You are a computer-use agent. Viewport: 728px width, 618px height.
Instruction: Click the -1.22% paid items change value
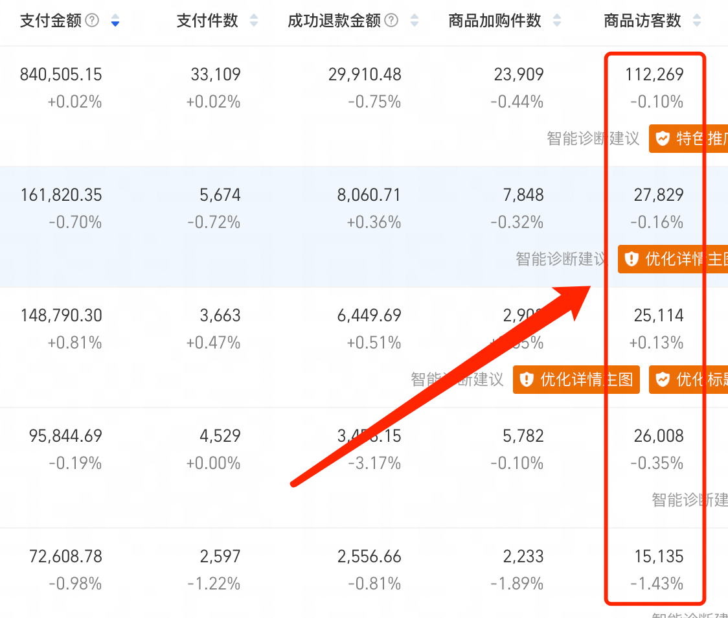pyautogui.click(x=214, y=584)
